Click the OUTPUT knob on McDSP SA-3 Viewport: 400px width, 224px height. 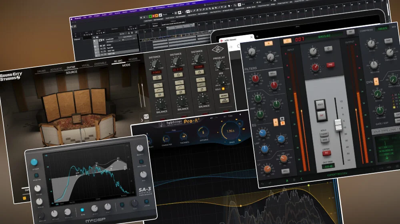coord(140,148)
